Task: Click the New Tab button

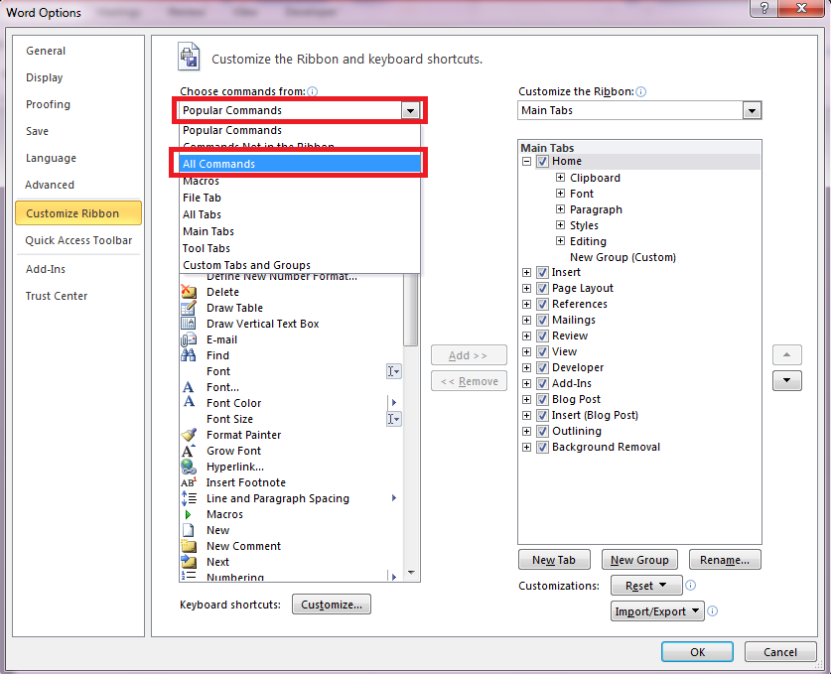Action: 554,560
